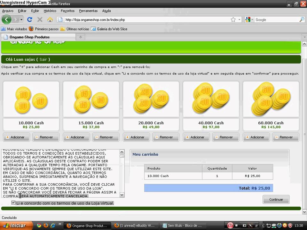This screenshot has height=230, width=307.
Task: Add 20.000 Cash to the cart
Action: [x=136, y=137]
